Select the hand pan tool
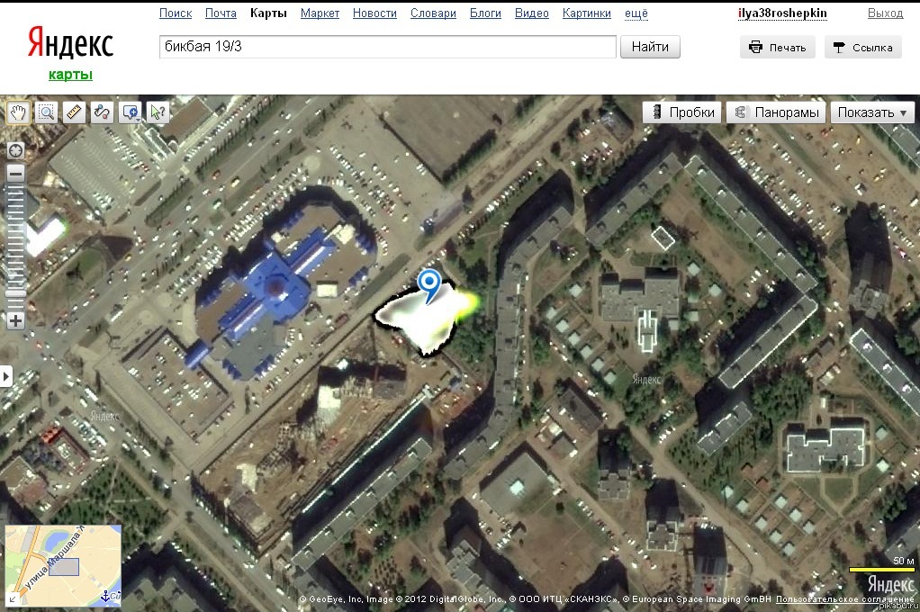 click(x=18, y=112)
